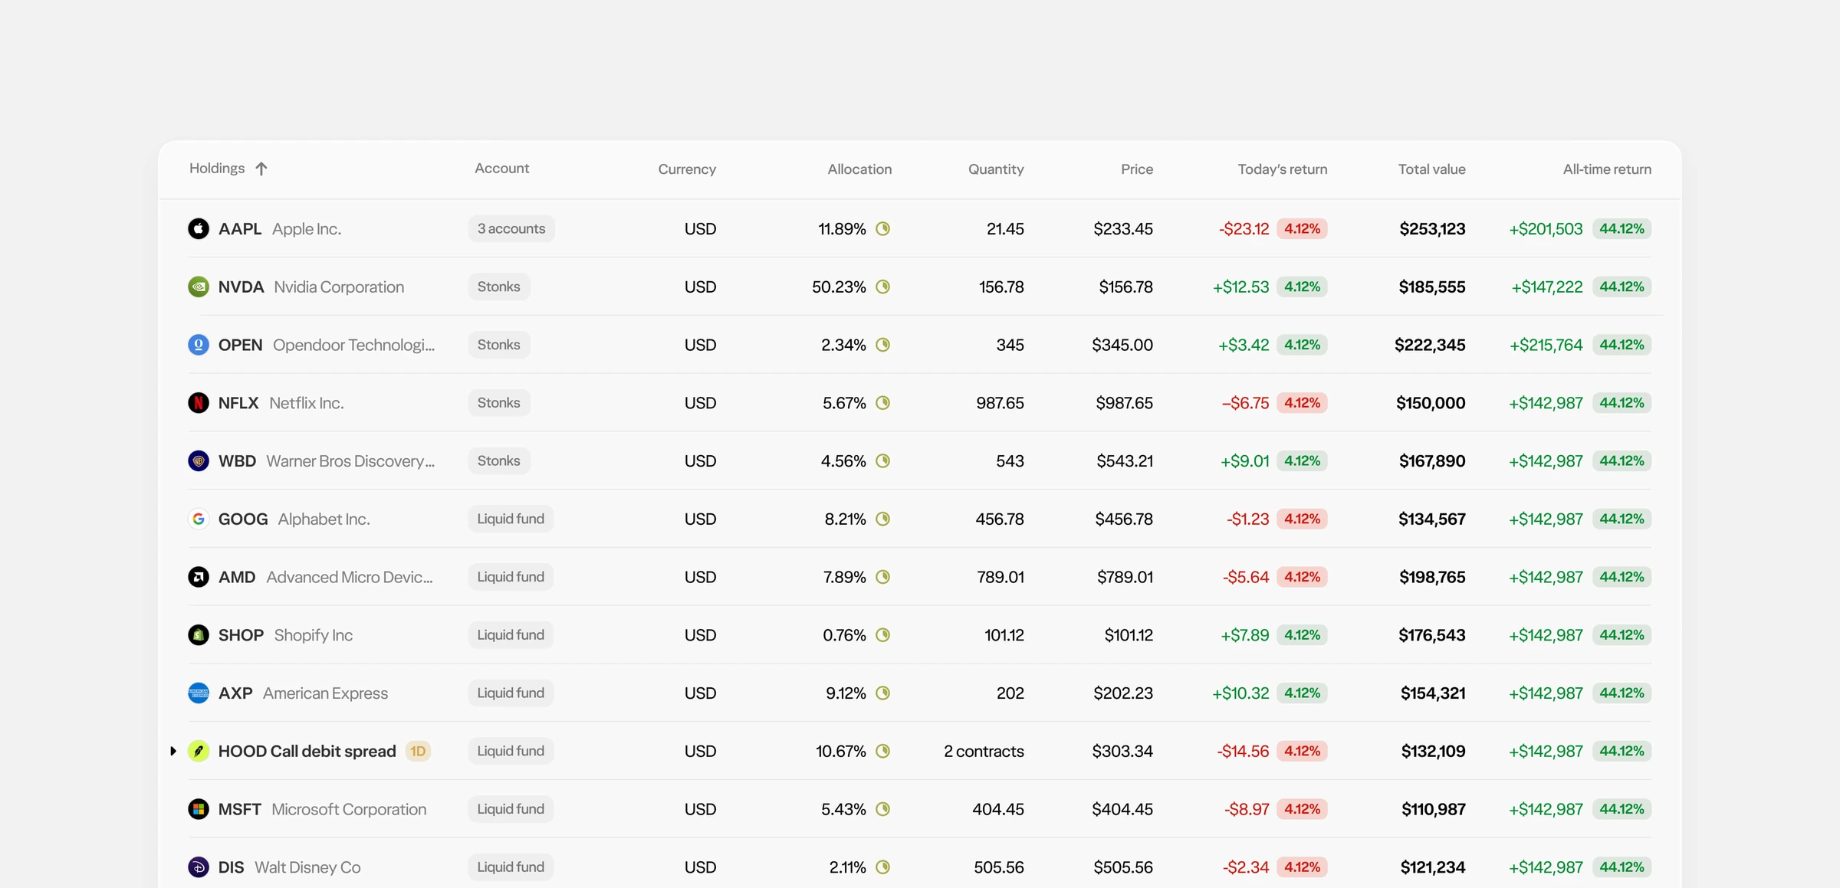
Task: Click the Apple logo icon for AAPL
Action: [x=199, y=228]
